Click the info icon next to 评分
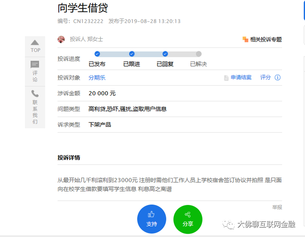 pyautogui.click(x=278, y=77)
